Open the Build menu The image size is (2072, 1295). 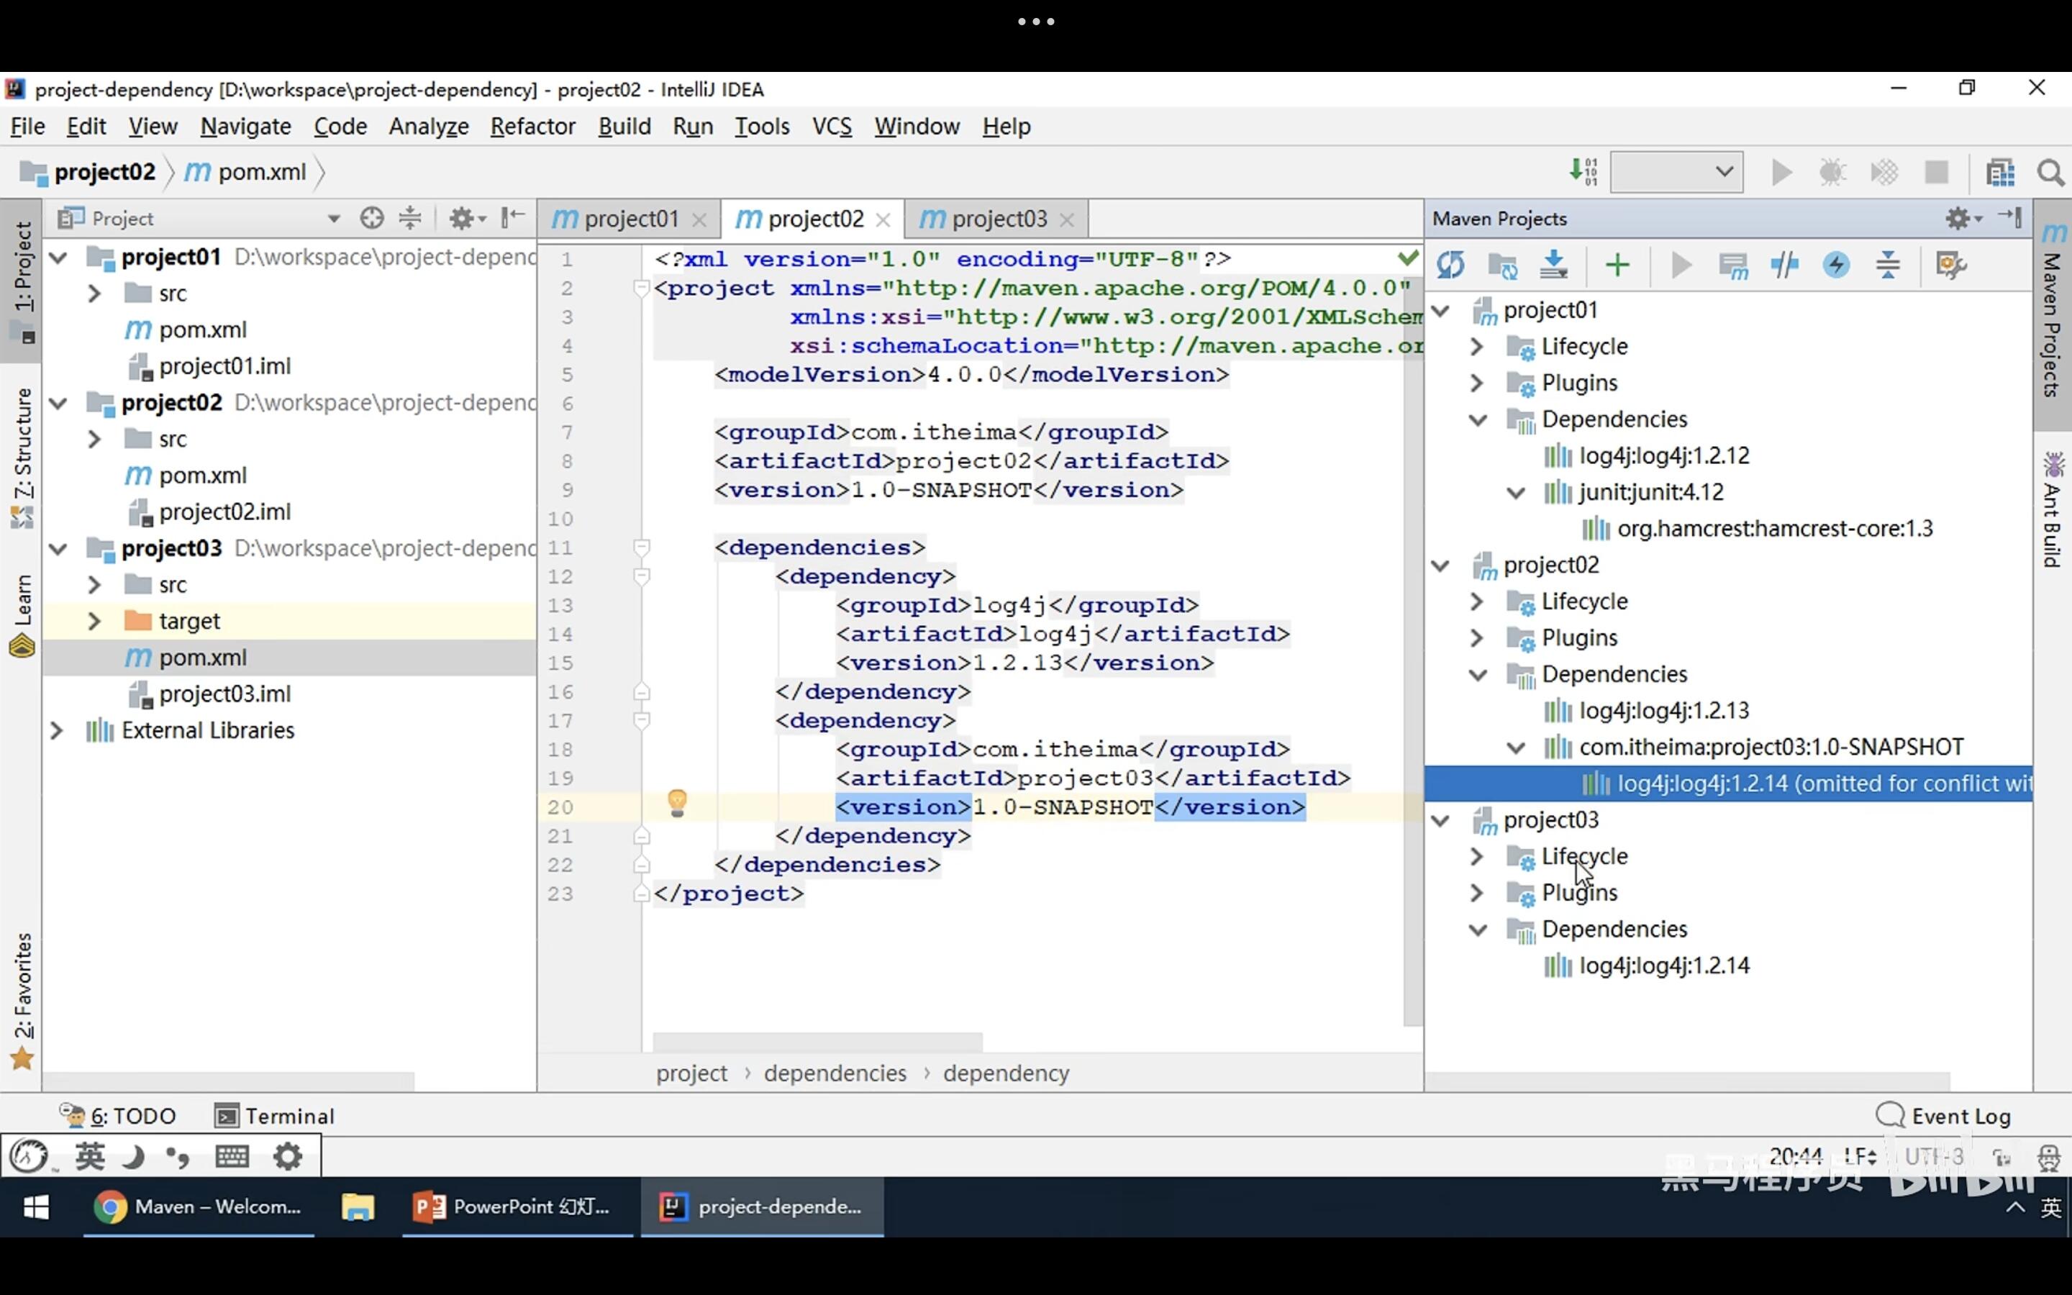pos(624,126)
